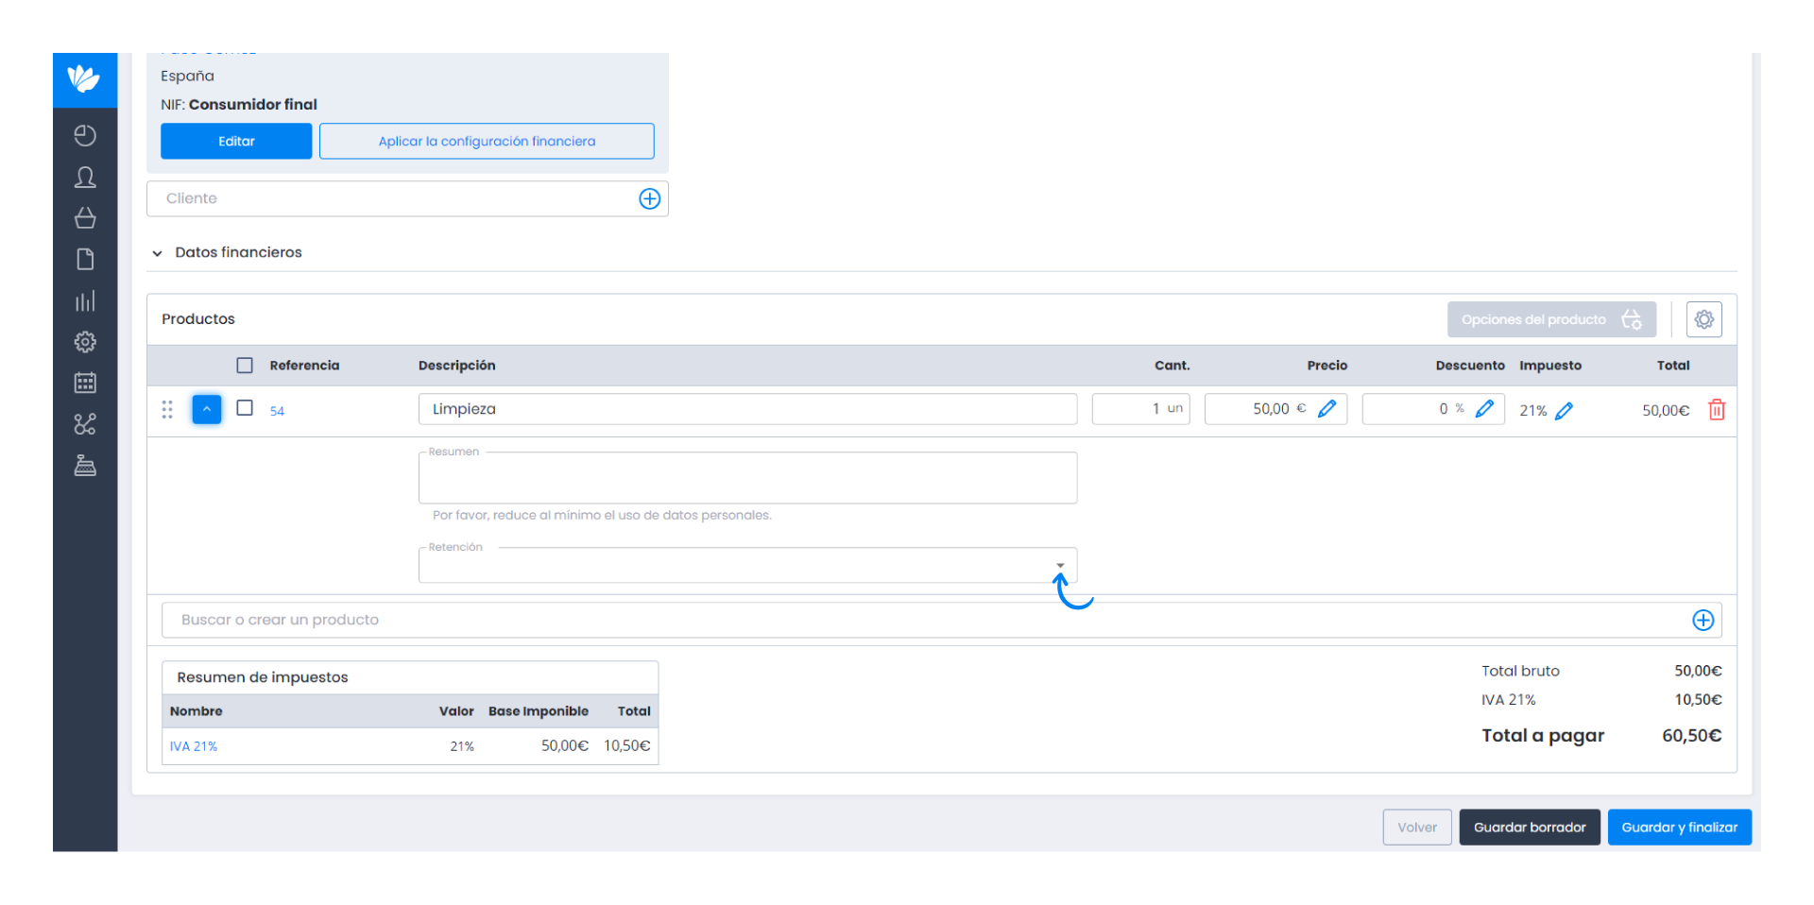Click the Descripción column header

pyautogui.click(x=456, y=366)
